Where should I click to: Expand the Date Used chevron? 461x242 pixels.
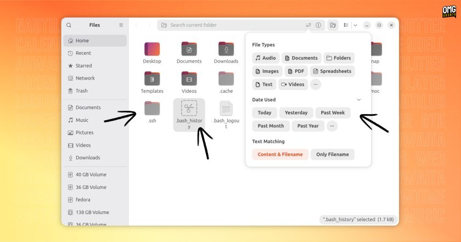pyautogui.click(x=359, y=100)
